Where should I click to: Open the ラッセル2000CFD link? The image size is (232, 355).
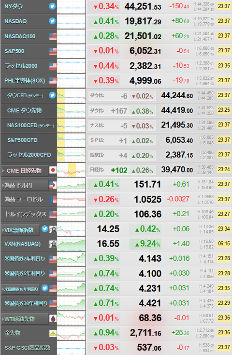tap(29, 155)
